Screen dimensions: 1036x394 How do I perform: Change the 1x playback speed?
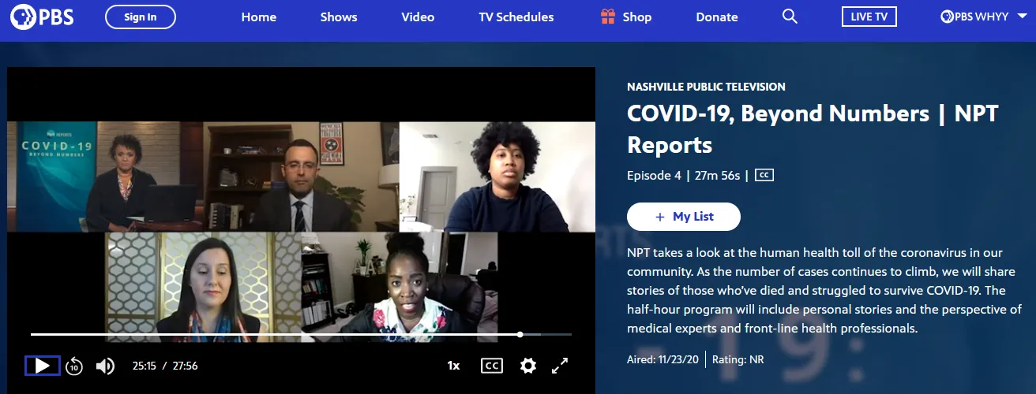tap(453, 366)
